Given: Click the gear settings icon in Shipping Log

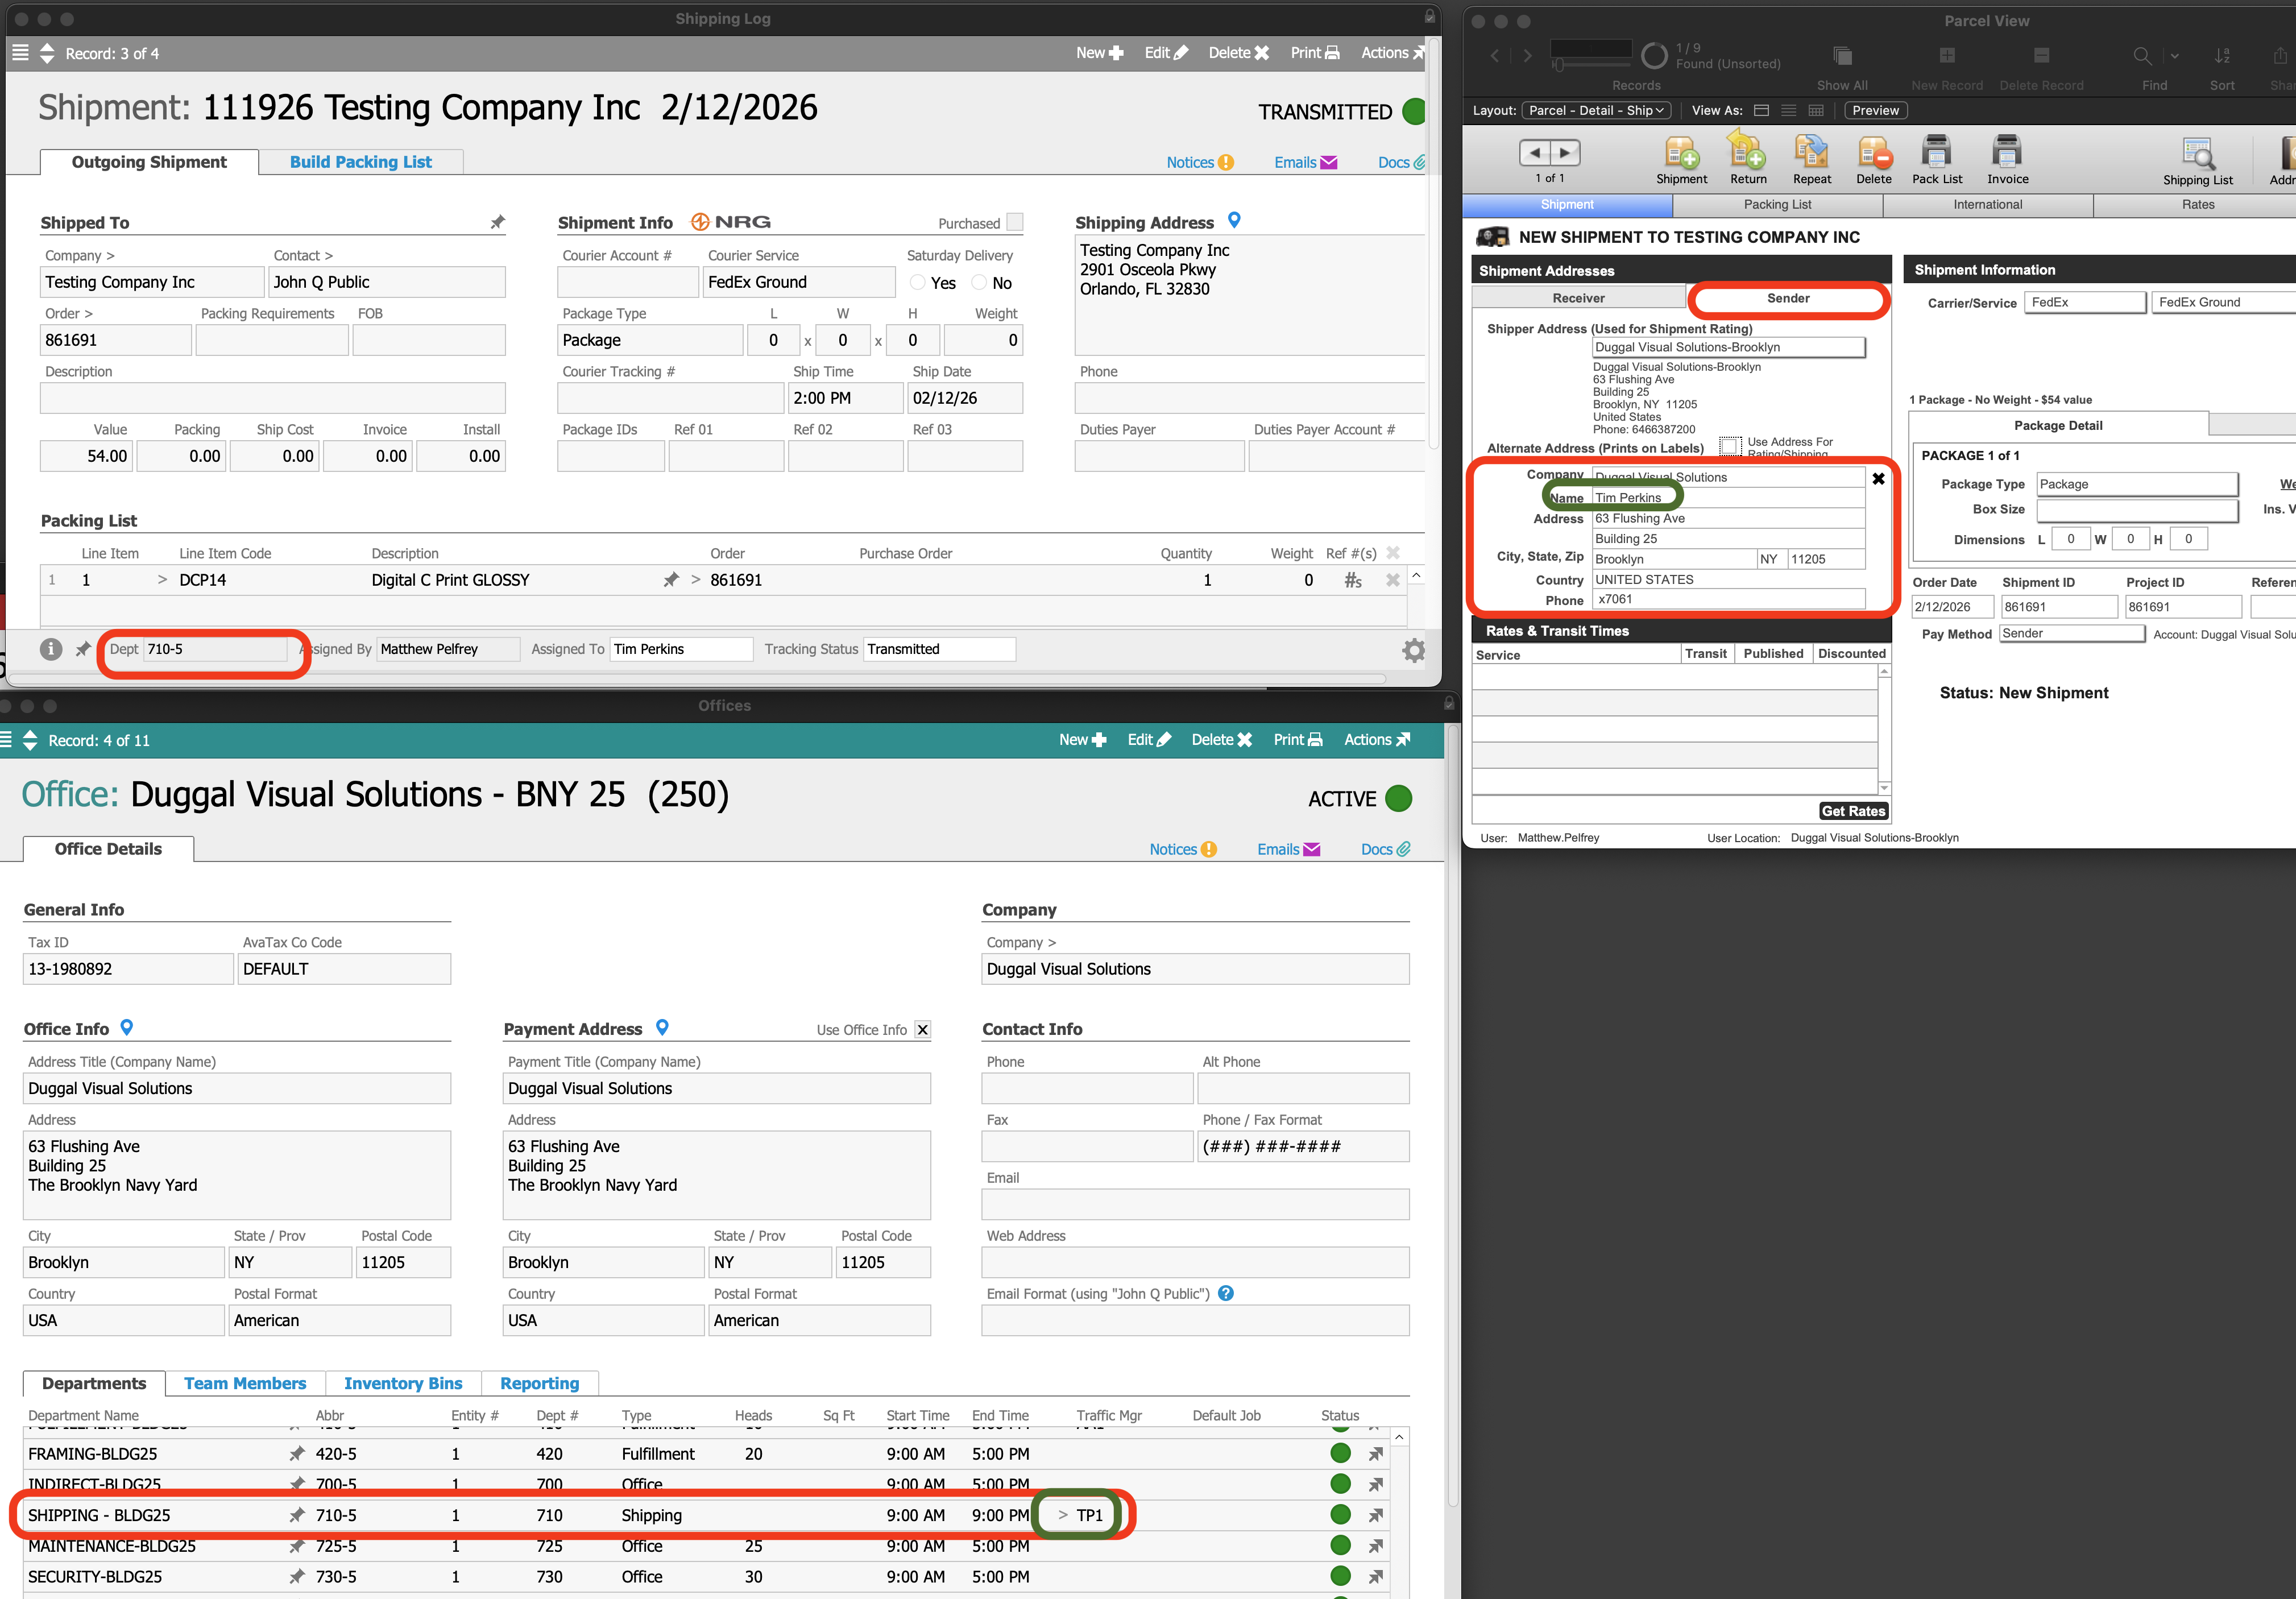Looking at the screenshot, I should pyautogui.click(x=1413, y=651).
